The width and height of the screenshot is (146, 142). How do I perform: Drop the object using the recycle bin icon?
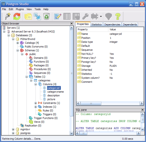(x=46, y=17)
